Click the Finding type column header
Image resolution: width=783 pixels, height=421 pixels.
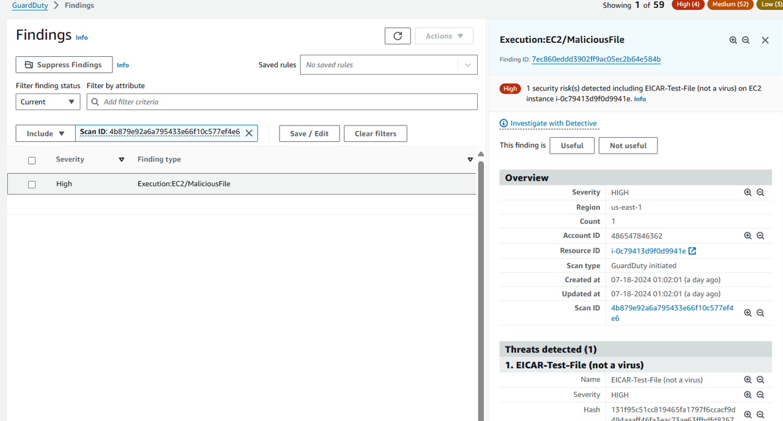click(159, 160)
